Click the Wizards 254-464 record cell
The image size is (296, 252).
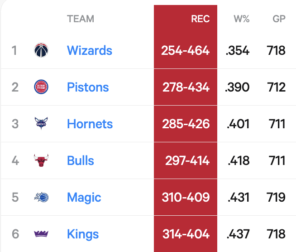[x=185, y=50]
